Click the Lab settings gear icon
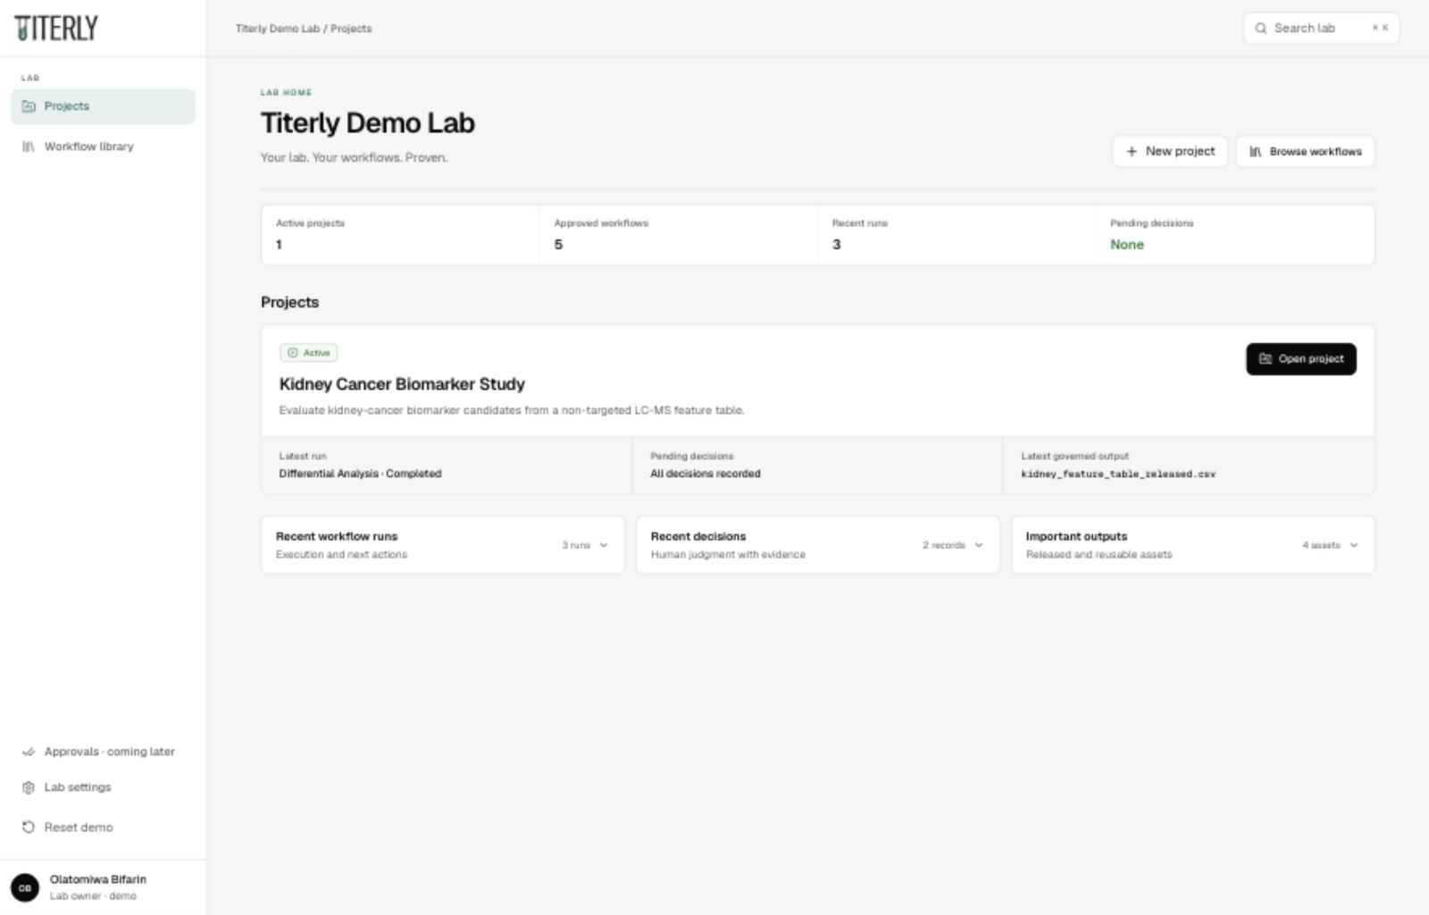This screenshot has width=1429, height=915. click(29, 787)
